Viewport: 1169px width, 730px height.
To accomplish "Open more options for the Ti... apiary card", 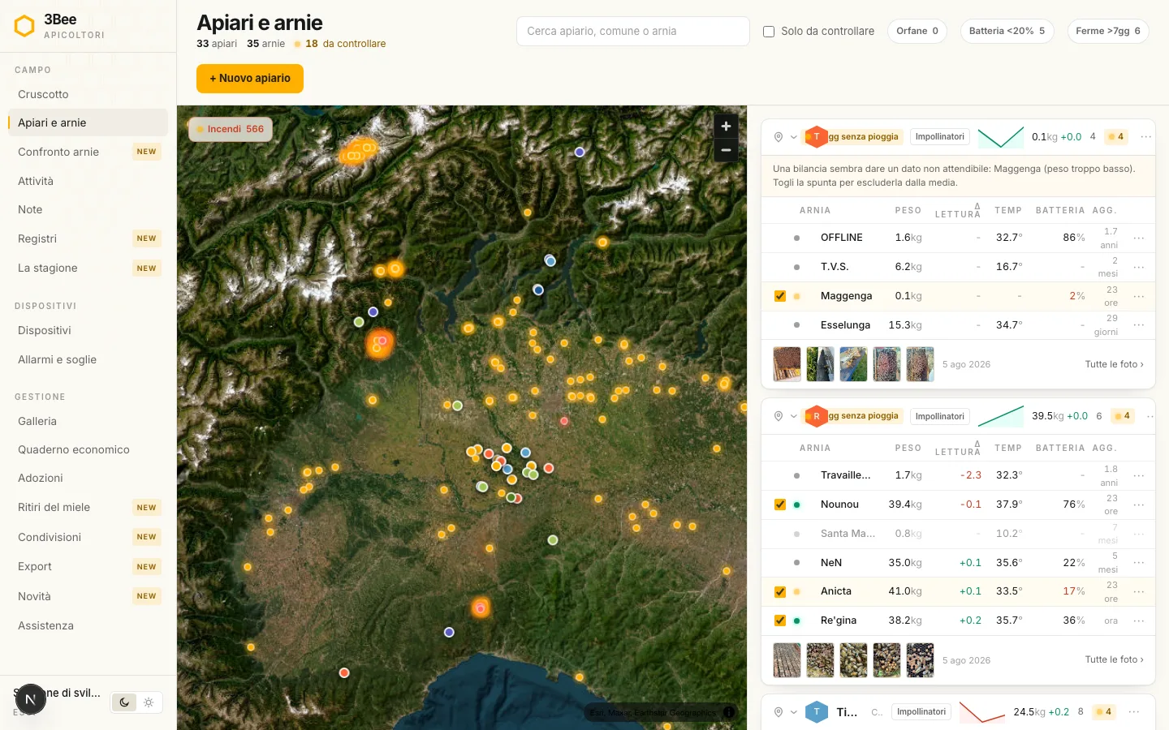I will tap(1134, 712).
